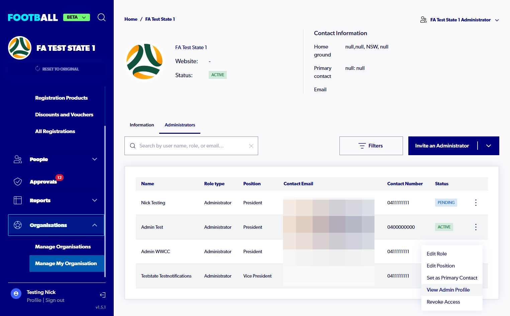This screenshot has height=316, width=510.
Task: Click the People sidebar icon
Action: pyautogui.click(x=18, y=159)
